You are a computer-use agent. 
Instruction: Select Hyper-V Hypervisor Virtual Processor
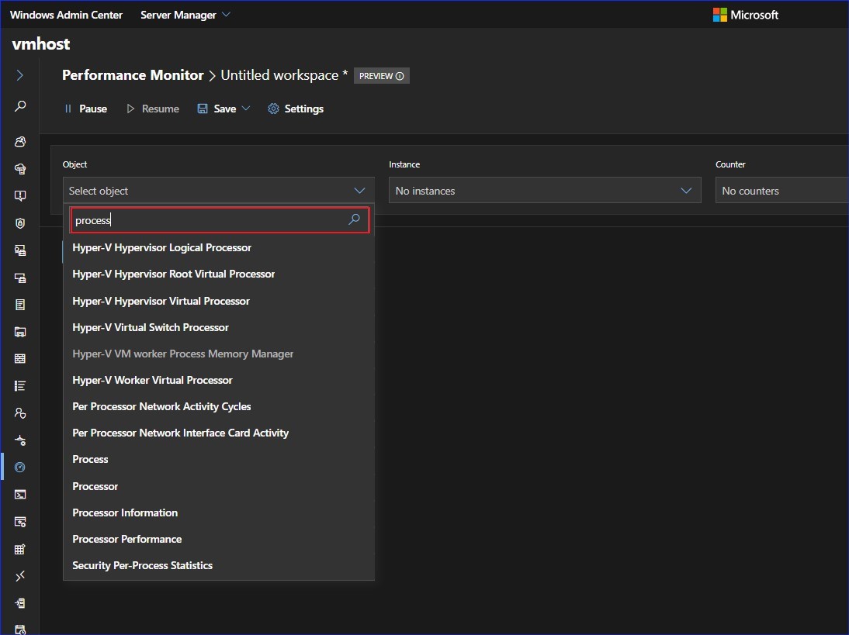[219, 301]
